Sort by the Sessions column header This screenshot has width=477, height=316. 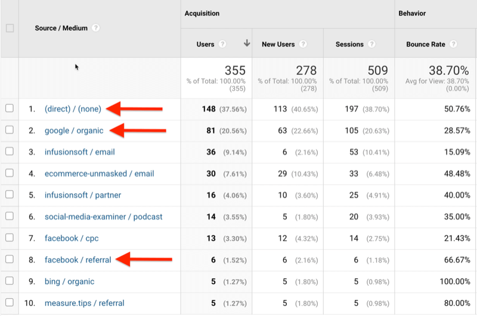pyautogui.click(x=349, y=44)
